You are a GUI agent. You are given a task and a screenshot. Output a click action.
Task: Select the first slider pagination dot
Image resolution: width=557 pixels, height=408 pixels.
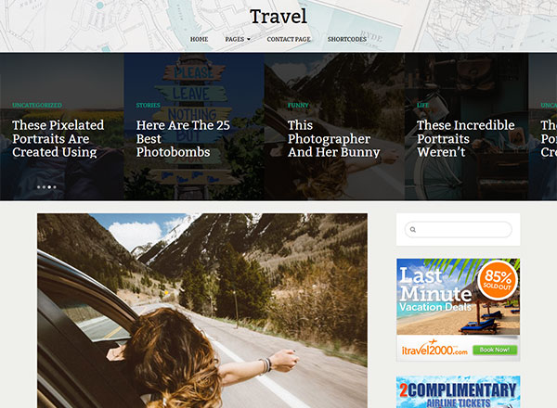[39, 187]
